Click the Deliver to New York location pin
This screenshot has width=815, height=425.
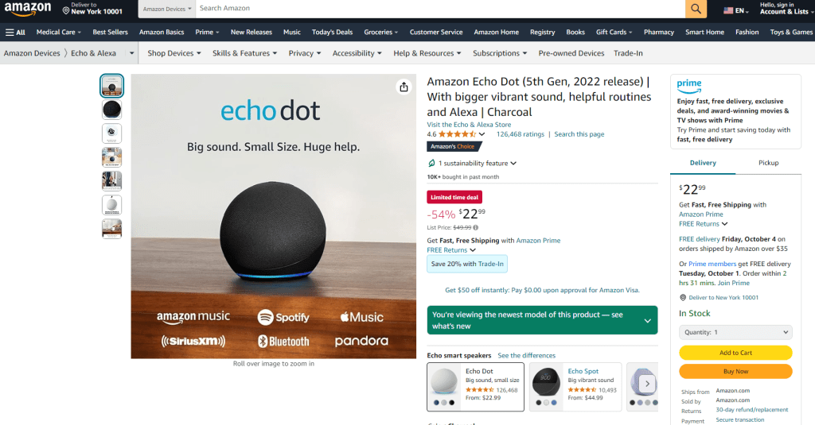[x=66, y=10]
